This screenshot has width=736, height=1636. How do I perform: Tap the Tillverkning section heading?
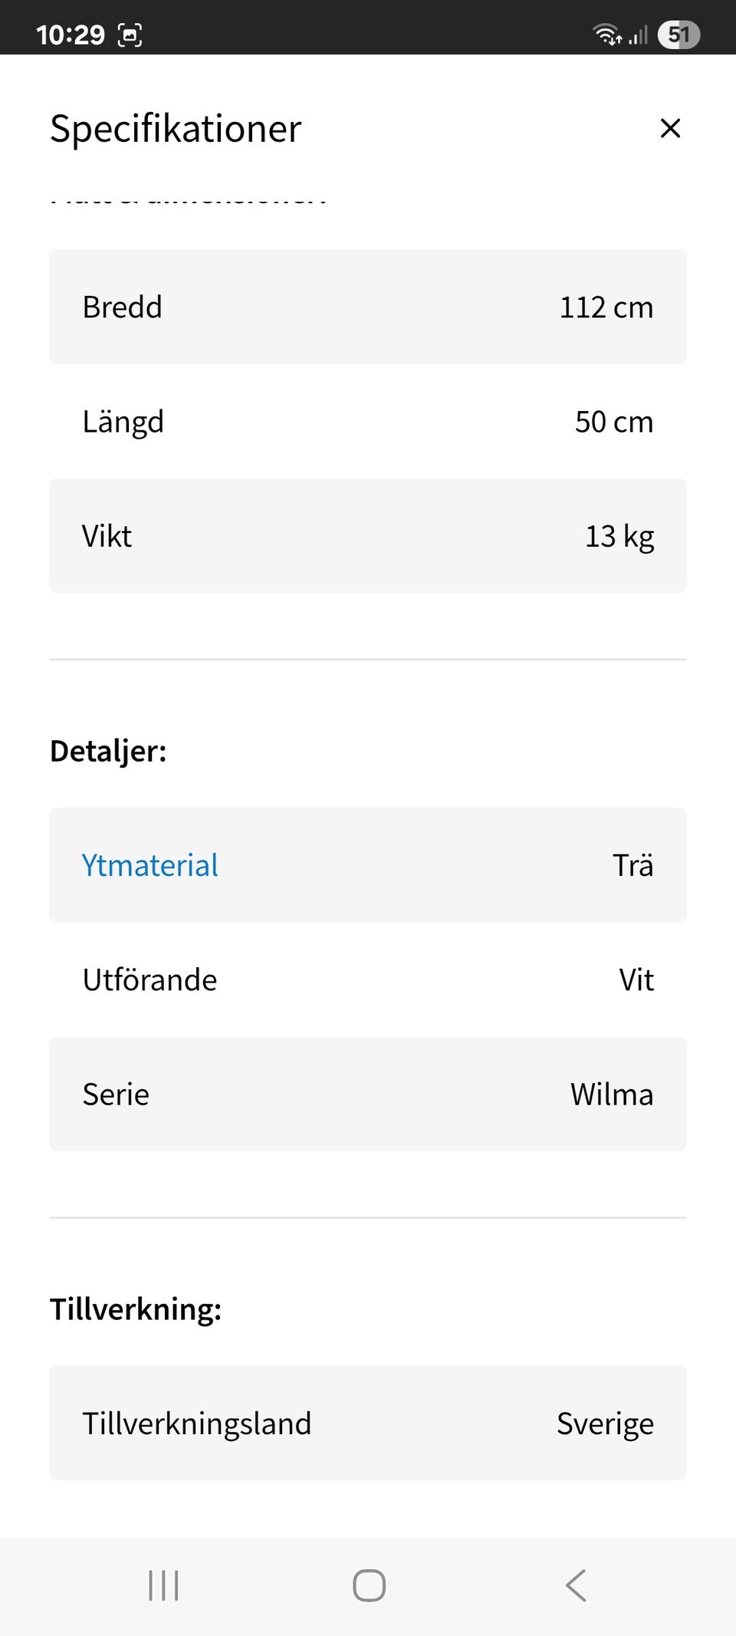pyautogui.click(x=136, y=1309)
